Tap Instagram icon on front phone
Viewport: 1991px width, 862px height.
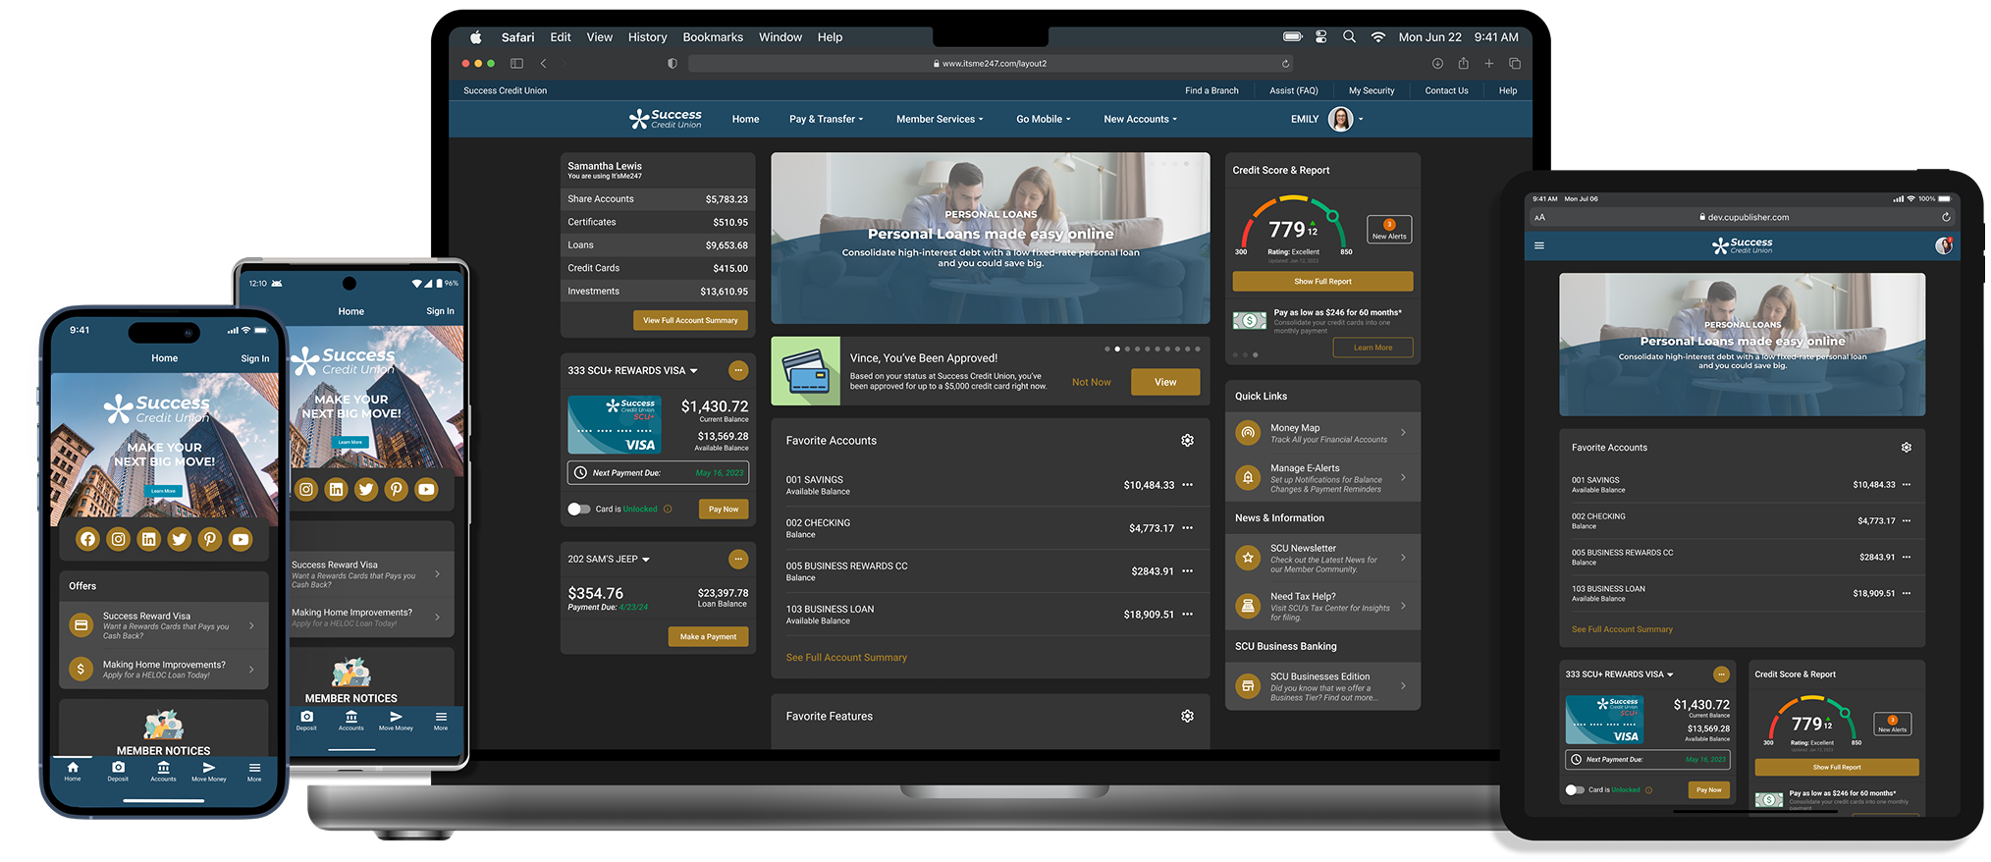119,539
